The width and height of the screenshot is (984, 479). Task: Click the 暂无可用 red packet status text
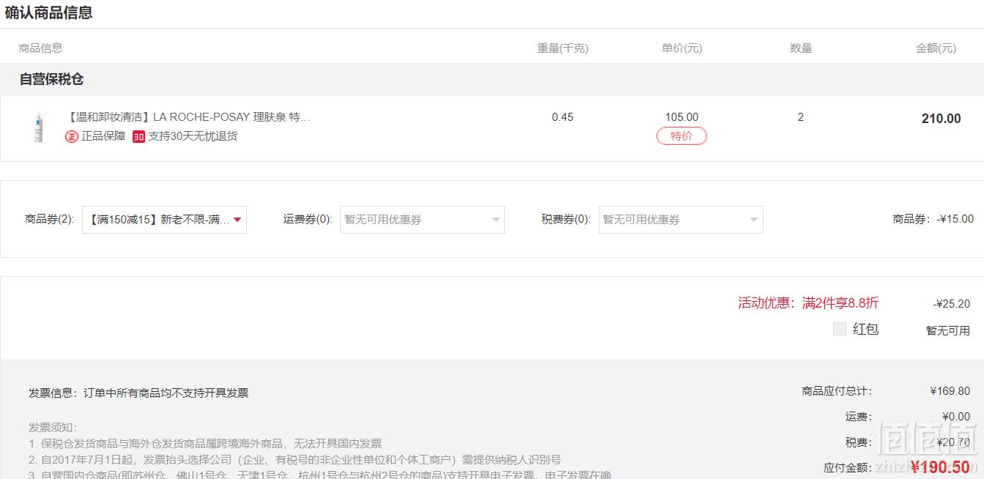[948, 331]
